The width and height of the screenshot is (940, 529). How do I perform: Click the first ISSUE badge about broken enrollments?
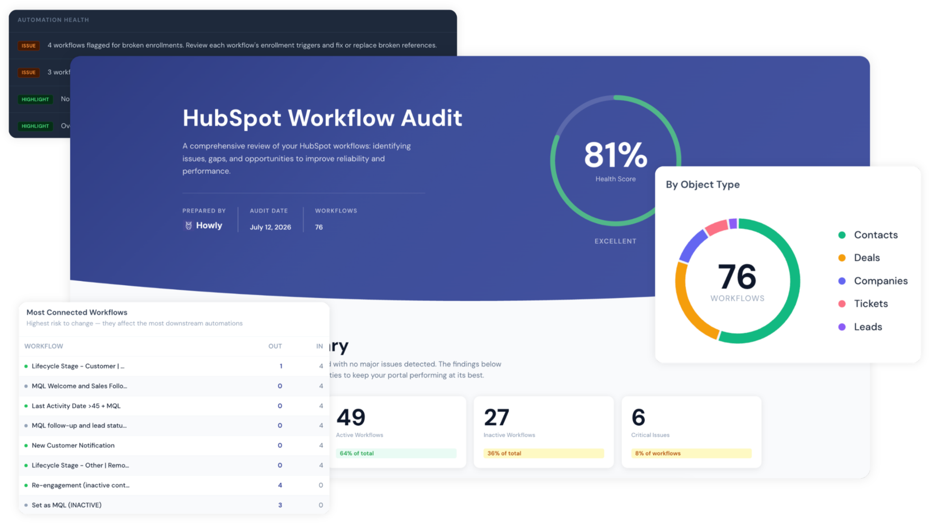[29, 46]
